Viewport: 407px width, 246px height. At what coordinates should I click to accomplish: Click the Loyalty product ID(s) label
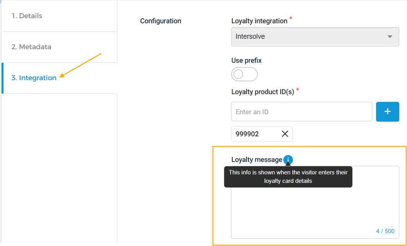pos(262,92)
